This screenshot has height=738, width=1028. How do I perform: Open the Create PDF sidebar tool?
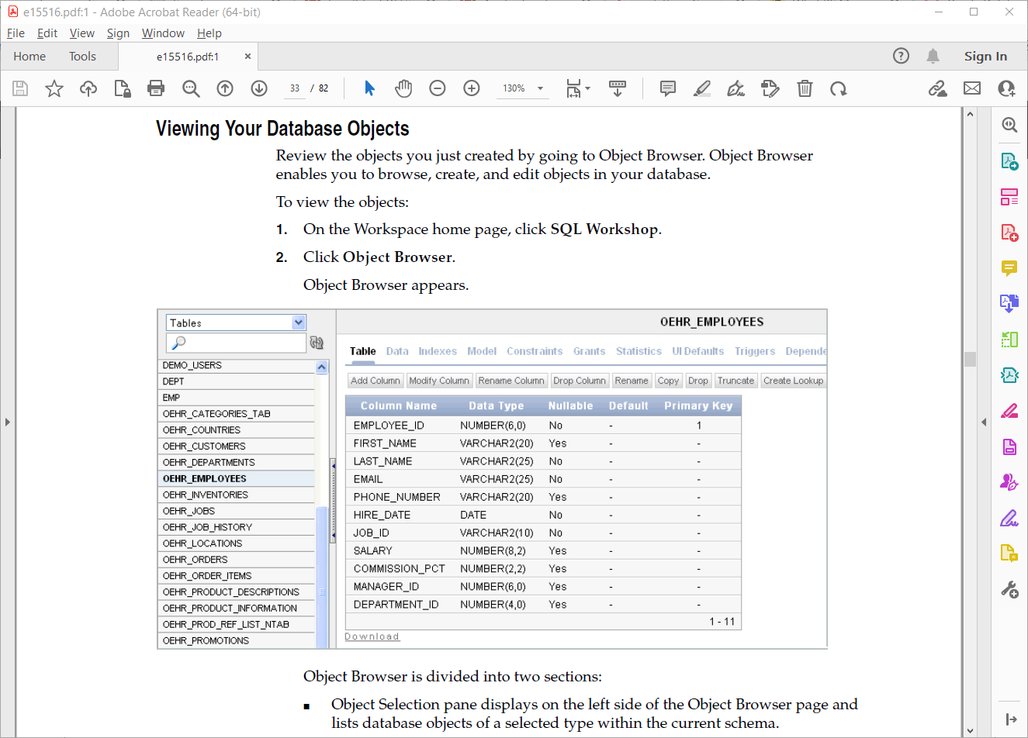pos(1009,233)
